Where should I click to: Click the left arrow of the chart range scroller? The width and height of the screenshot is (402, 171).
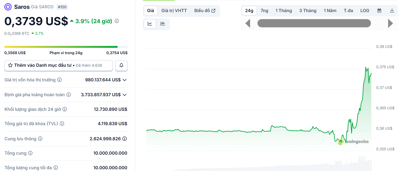[248, 23]
